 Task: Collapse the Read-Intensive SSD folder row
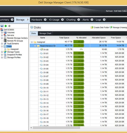pos(35,46)
